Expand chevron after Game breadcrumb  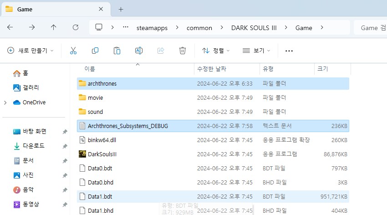[x=322, y=27]
